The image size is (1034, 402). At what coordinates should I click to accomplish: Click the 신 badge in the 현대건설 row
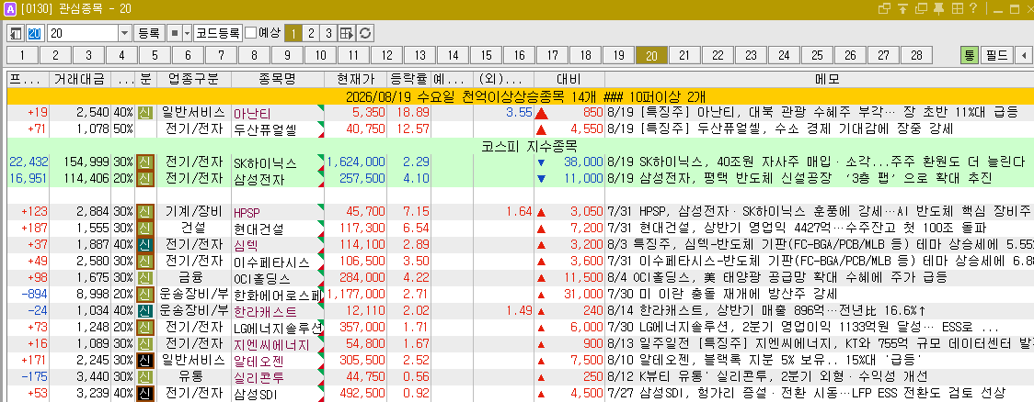pos(145,229)
